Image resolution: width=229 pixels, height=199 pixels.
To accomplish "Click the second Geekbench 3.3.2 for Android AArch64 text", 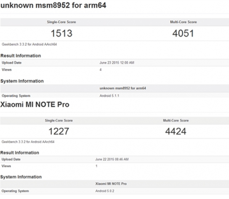I will pos(28,142).
